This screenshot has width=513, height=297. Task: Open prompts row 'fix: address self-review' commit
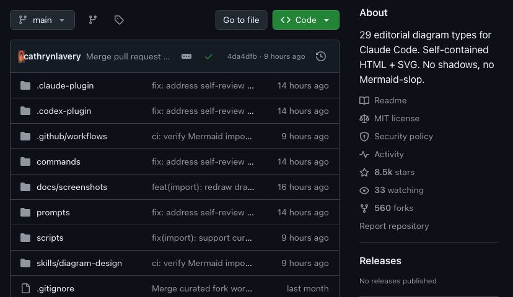tap(203, 212)
